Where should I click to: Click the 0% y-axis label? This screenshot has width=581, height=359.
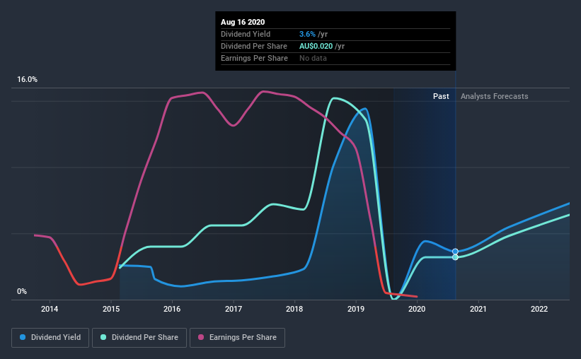[x=22, y=292]
